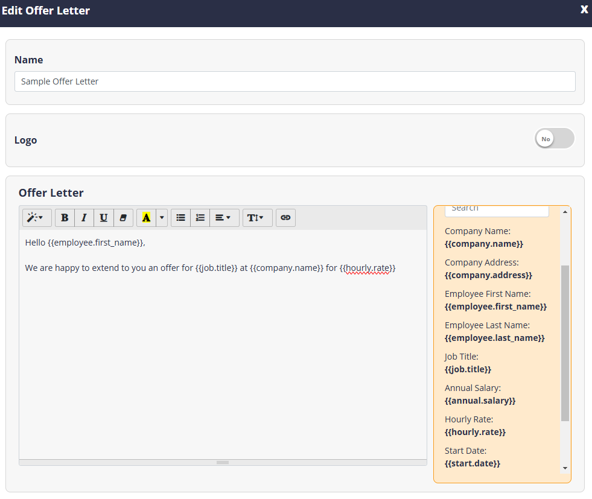The width and height of the screenshot is (592, 499).
Task: Click the underline formatting button
Action: [104, 218]
